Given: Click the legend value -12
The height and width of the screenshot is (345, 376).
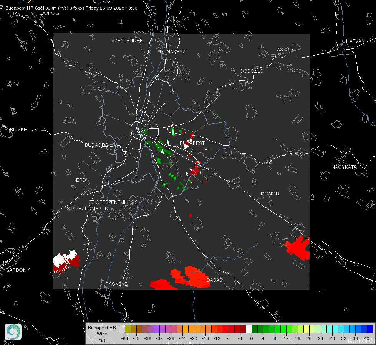Looking at the screenshot, I should click(x=217, y=338).
